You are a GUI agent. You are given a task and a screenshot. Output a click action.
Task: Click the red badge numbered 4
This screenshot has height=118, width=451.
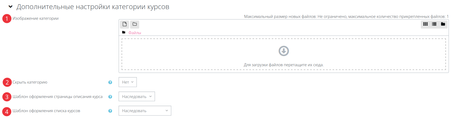coord(7,112)
